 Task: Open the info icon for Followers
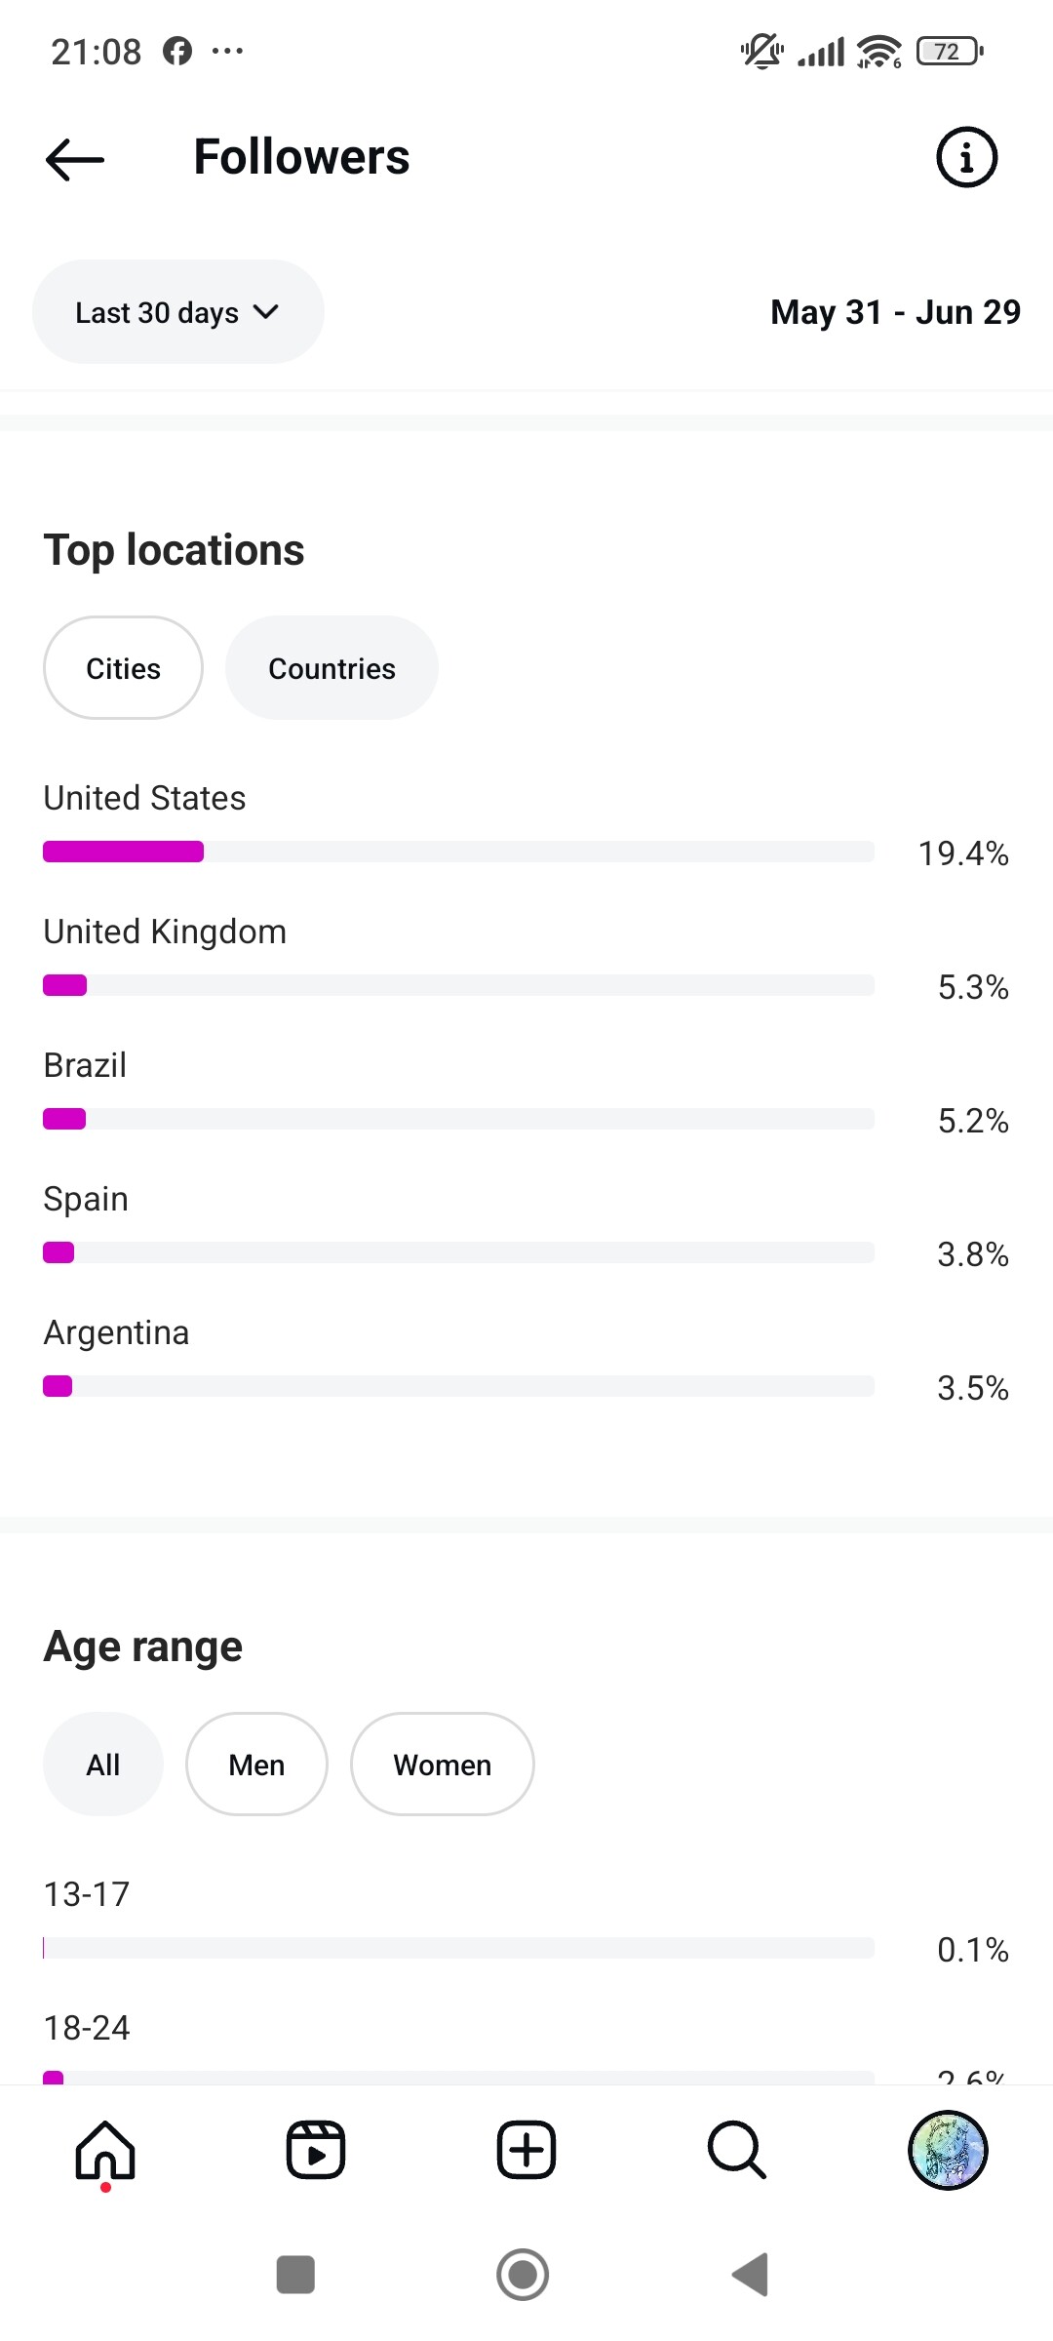[966, 157]
